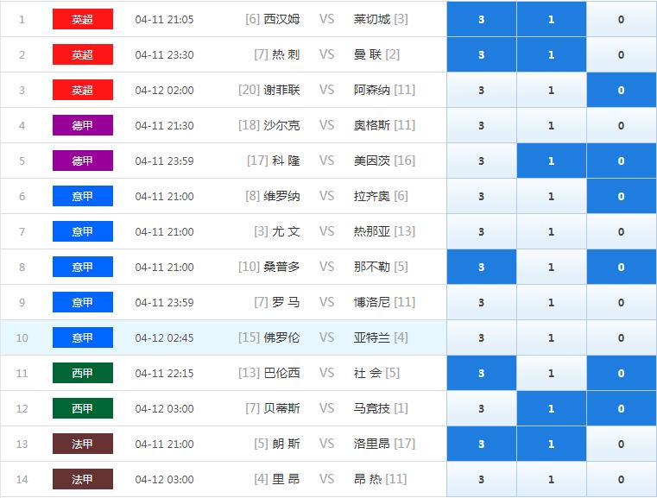The height and width of the screenshot is (498, 657).
Task: Open home team 西汉姆
Action: [x=281, y=19]
